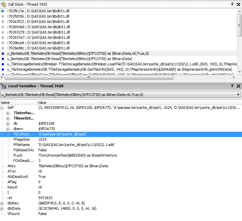Image resolution: width=242 pixels, height=221 pixels.
Task: Click the Name column header
Action: point(17,103)
